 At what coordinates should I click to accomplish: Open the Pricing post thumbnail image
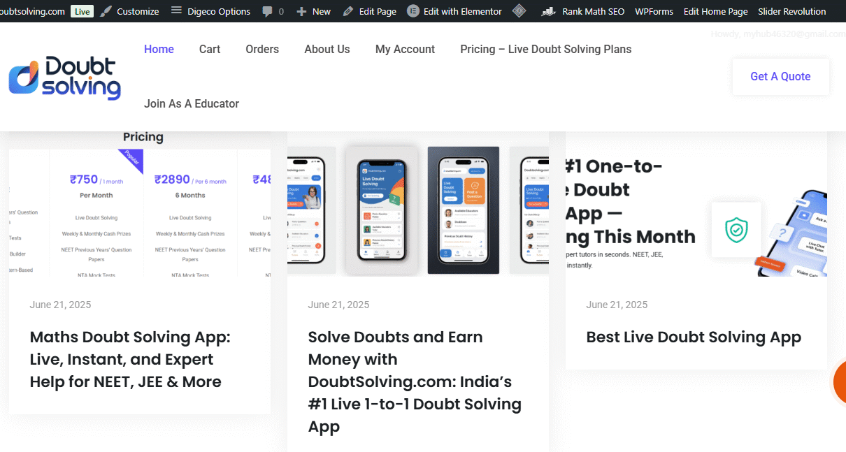click(x=140, y=203)
